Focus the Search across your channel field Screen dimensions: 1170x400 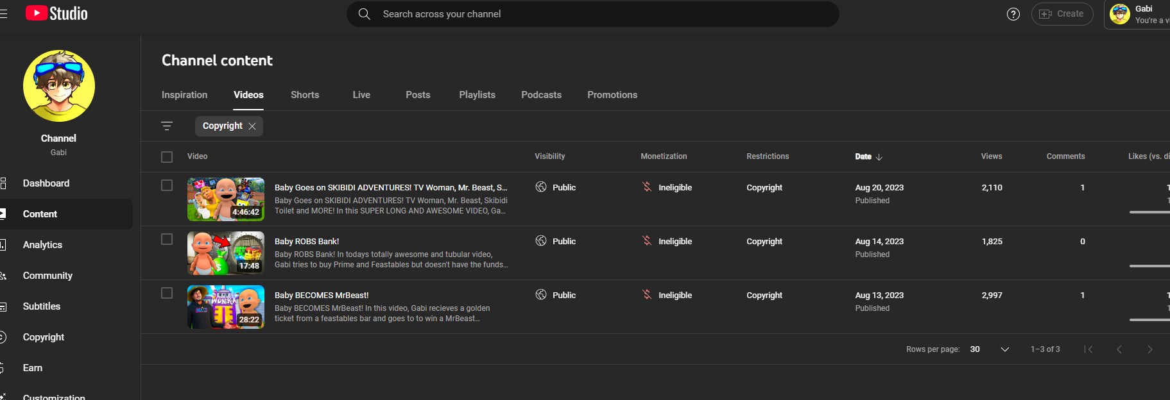point(593,14)
